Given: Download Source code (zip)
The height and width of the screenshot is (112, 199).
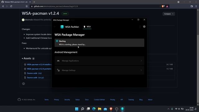Looking at the screenshot, I should click(x=35, y=73).
